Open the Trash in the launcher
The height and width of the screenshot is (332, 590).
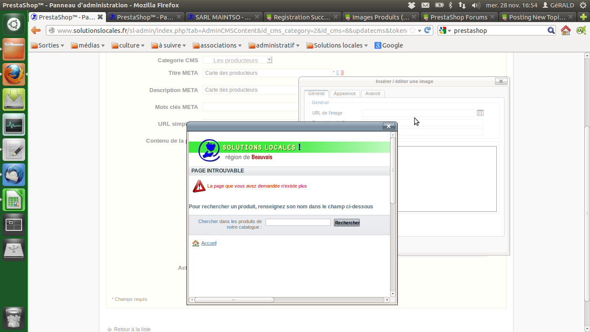pos(14,318)
